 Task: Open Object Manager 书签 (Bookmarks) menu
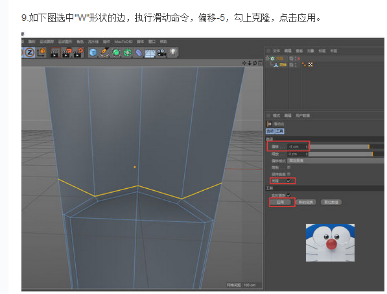point(333,51)
